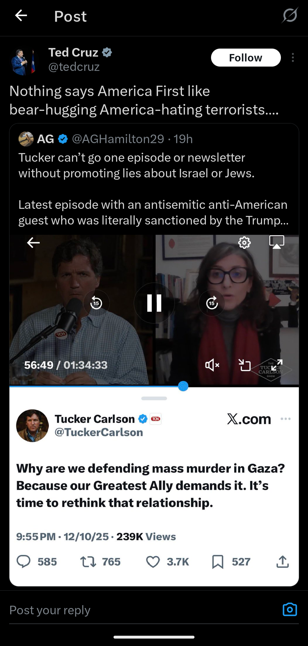The width and height of the screenshot is (308, 646).
Task: Pause the video
Action: (x=154, y=303)
